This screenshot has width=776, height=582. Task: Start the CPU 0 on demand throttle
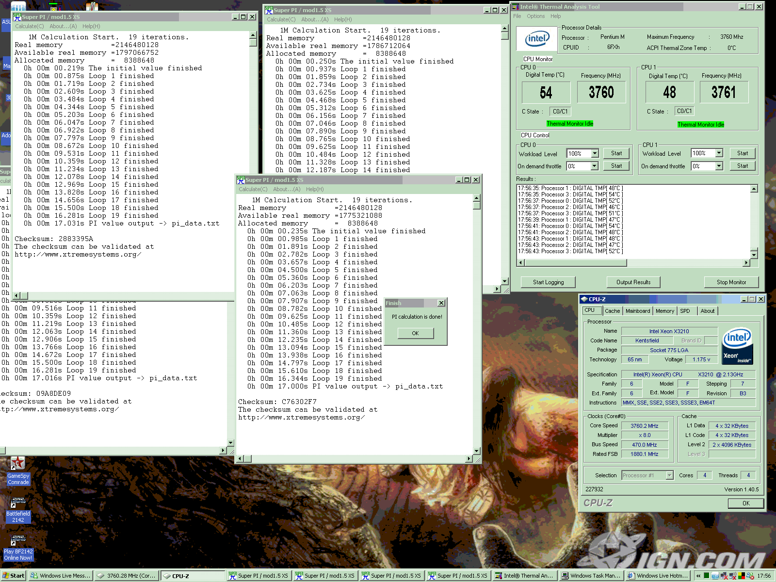[x=616, y=166]
